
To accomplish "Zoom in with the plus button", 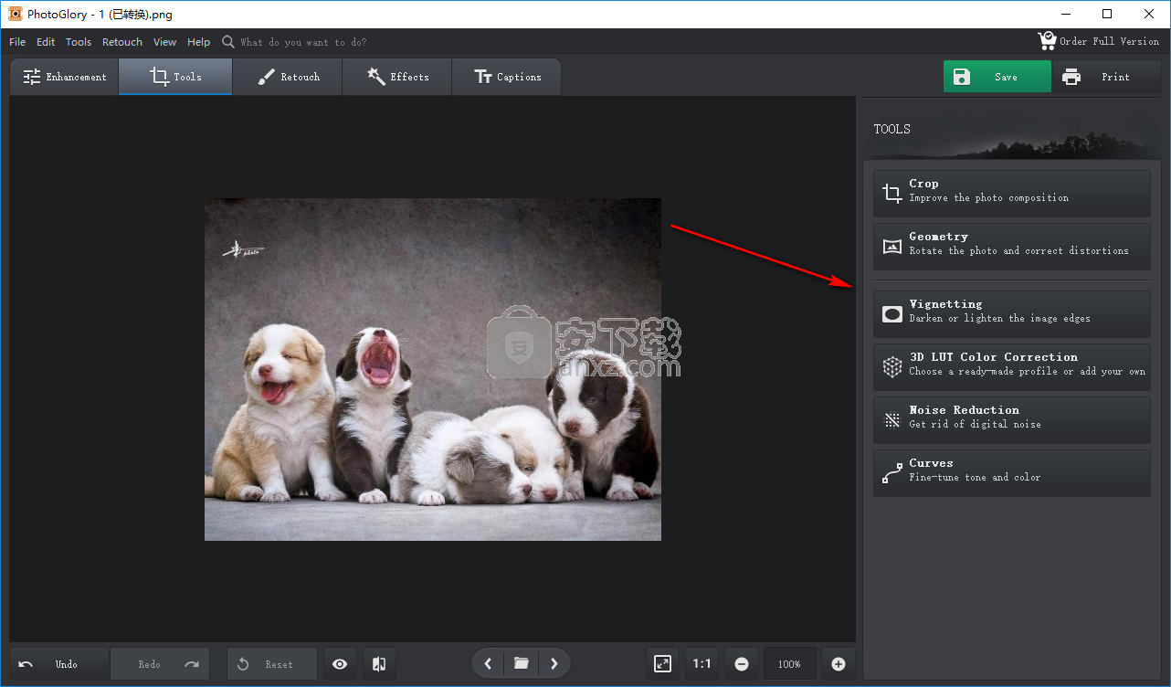I will tap(839, 664).
